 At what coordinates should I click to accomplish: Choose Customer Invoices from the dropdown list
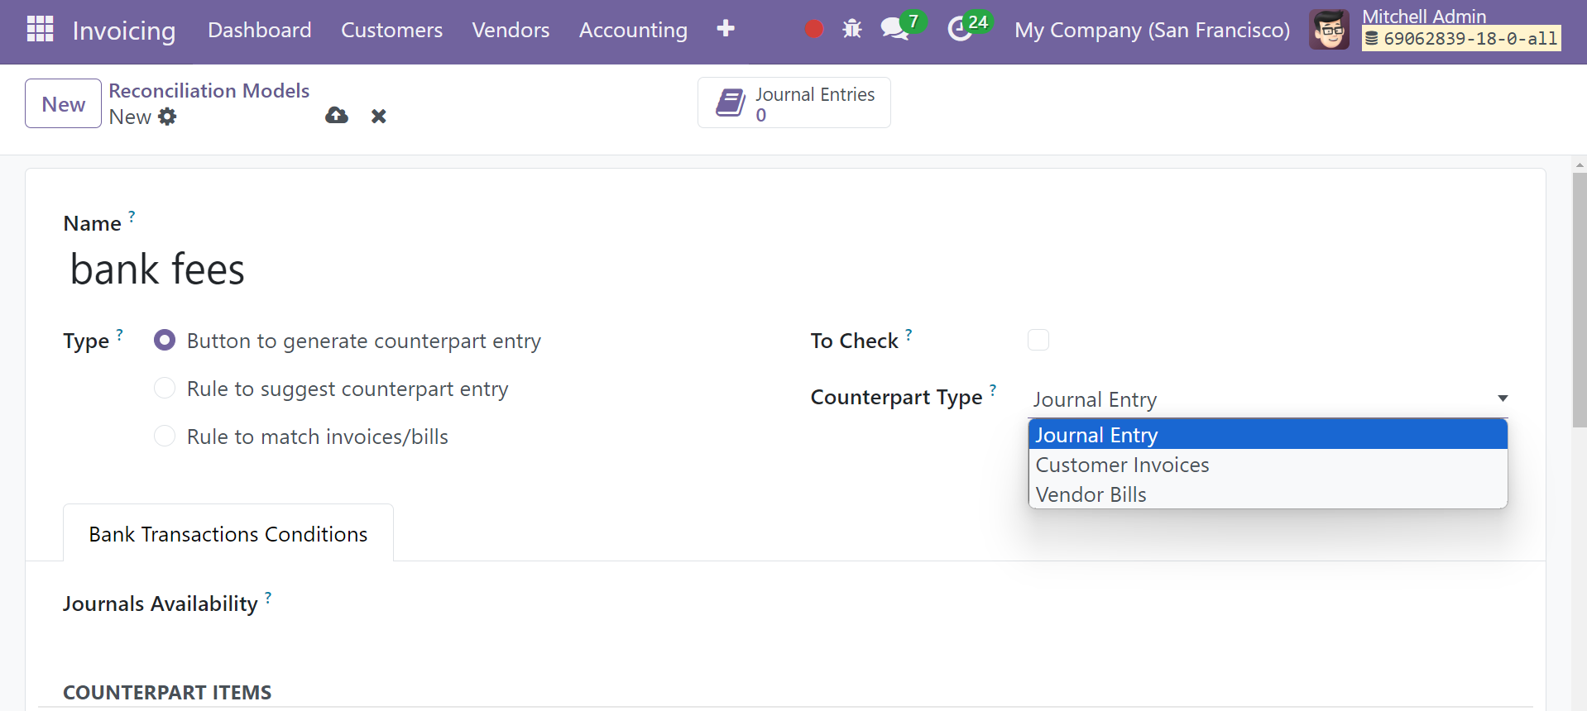pos(1122,465)
